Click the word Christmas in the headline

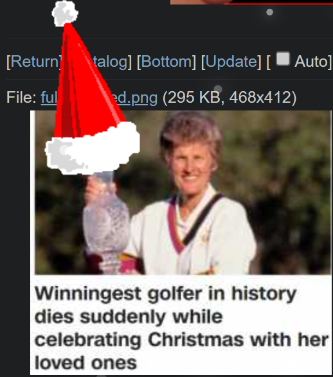(x=196, y=340)
